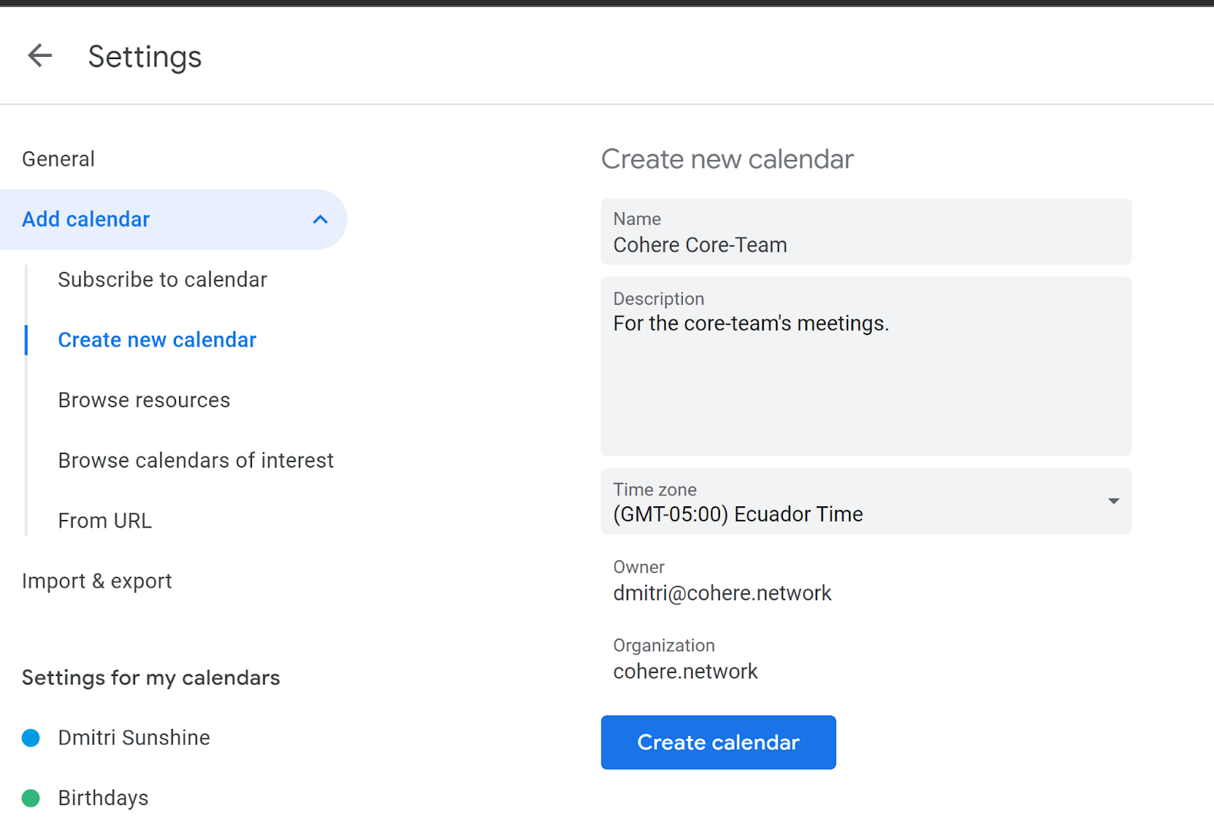Viewport: 1214px width, 839px height.
Task: Edit the calendar Name field
Action: pos(866,232)
